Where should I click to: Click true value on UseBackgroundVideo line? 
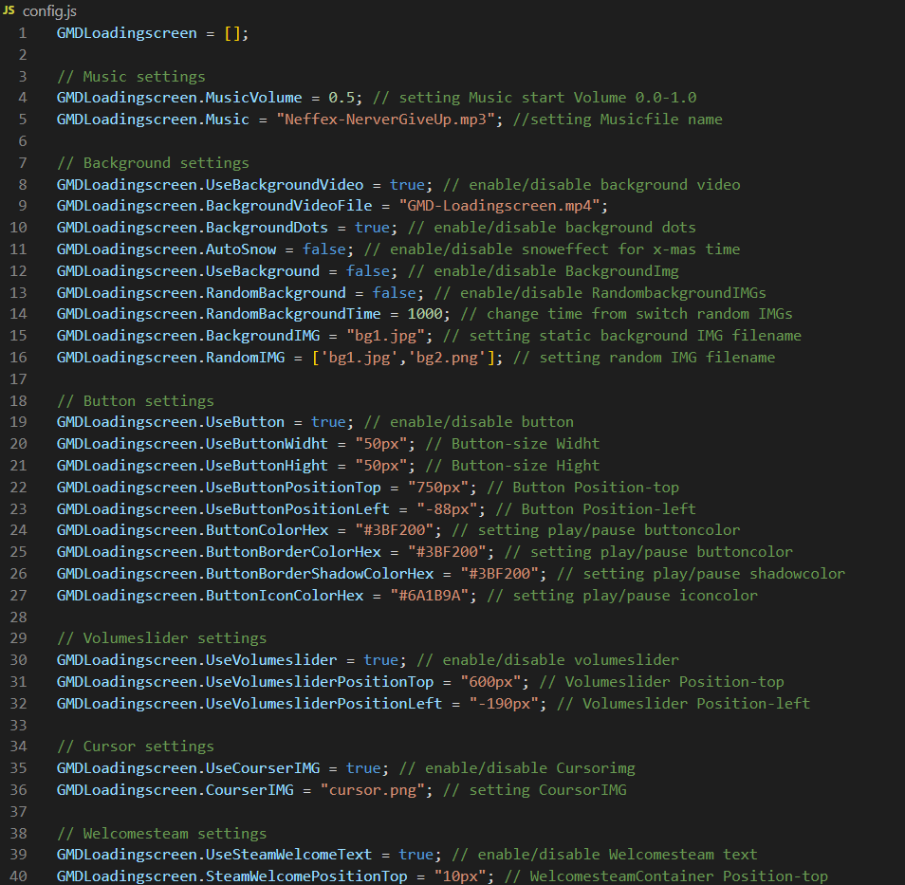[x=407, y=185]
